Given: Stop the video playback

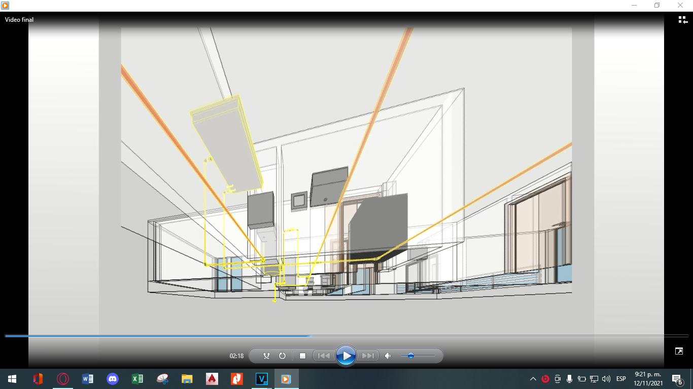Looking at the screenshot, I should tap(302, 356).
